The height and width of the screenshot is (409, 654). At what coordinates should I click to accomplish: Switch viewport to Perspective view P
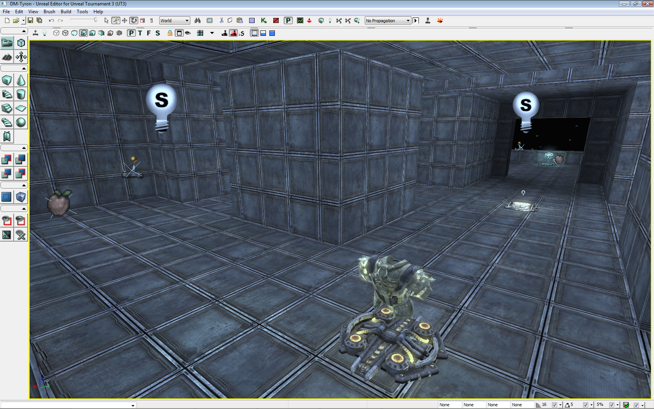point(132,33)
